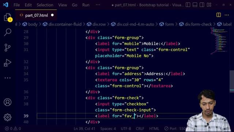Screen dimensions: 234x132
Task: Click the vertical editor scrollbar
Action: (232, 81)
